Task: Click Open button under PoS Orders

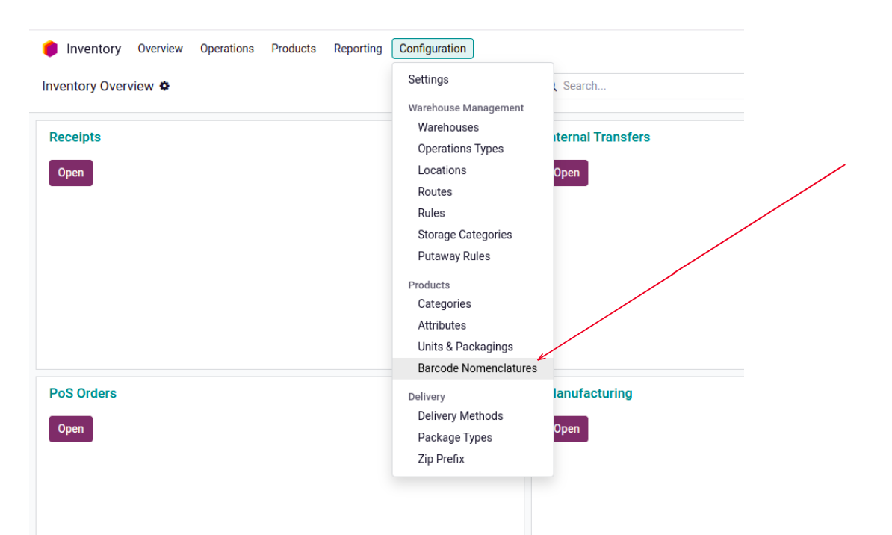Action: click(71, 429)
